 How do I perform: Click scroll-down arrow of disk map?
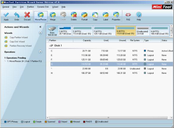pos(171,36)
